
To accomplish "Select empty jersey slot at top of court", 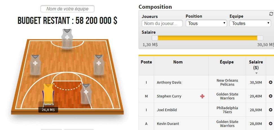I will [67, 38].
